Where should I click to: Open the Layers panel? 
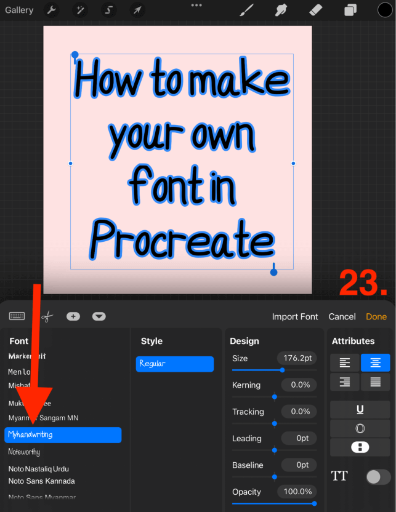tap(350, 10)
